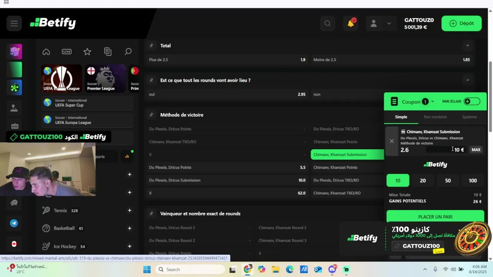
Task: Open the bet history document icon
Action: click(x=108, y=52)
